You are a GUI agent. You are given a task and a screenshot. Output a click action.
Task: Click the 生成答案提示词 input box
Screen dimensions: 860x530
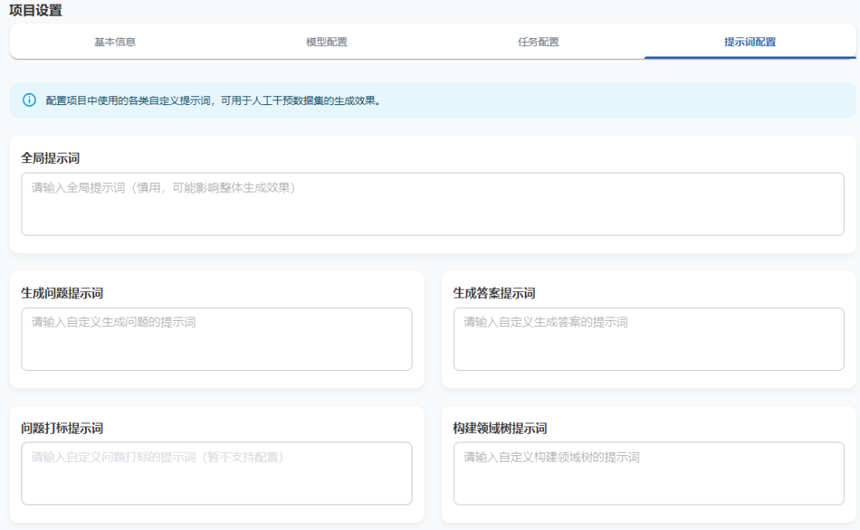click(649, 339)
